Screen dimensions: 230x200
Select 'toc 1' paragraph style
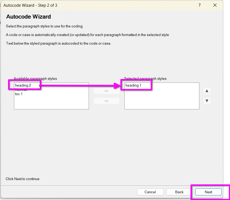tap(19, 94)
